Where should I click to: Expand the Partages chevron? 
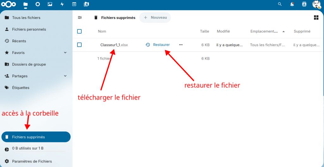click(x=65, y=76)
